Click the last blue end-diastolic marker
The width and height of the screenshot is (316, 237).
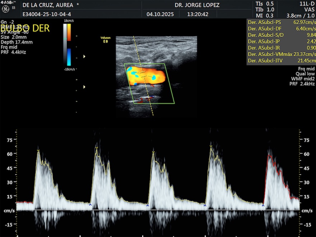coord(263,205)
